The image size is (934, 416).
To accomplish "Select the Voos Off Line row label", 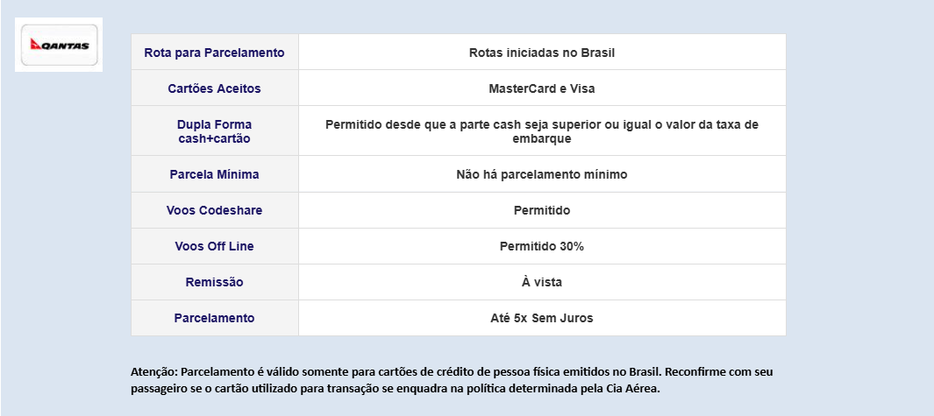I will [215, 246].
